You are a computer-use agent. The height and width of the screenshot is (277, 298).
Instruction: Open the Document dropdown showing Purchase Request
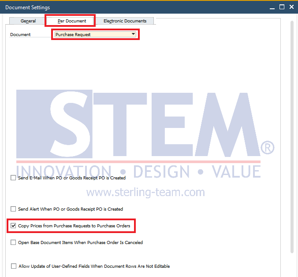95,34
